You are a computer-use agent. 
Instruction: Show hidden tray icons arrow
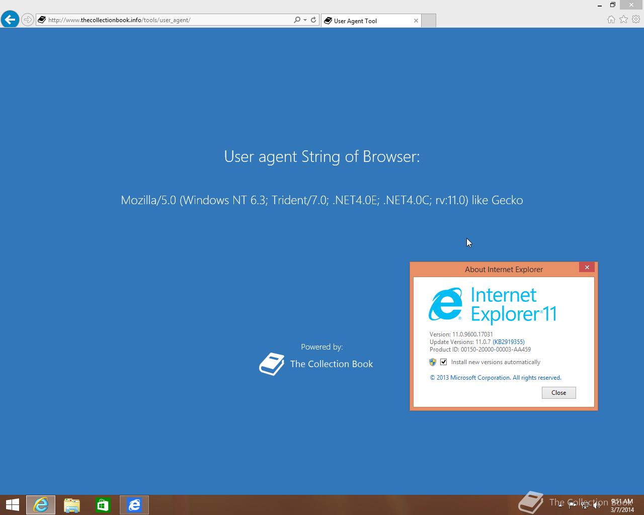point(560,505)
